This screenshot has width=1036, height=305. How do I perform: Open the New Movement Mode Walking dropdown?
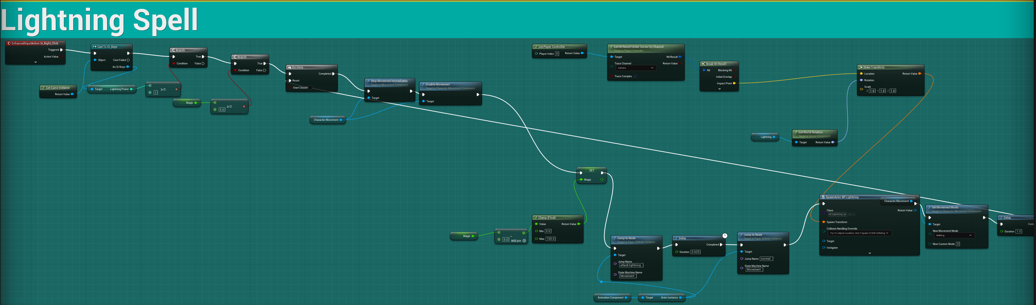pos(954,236)
